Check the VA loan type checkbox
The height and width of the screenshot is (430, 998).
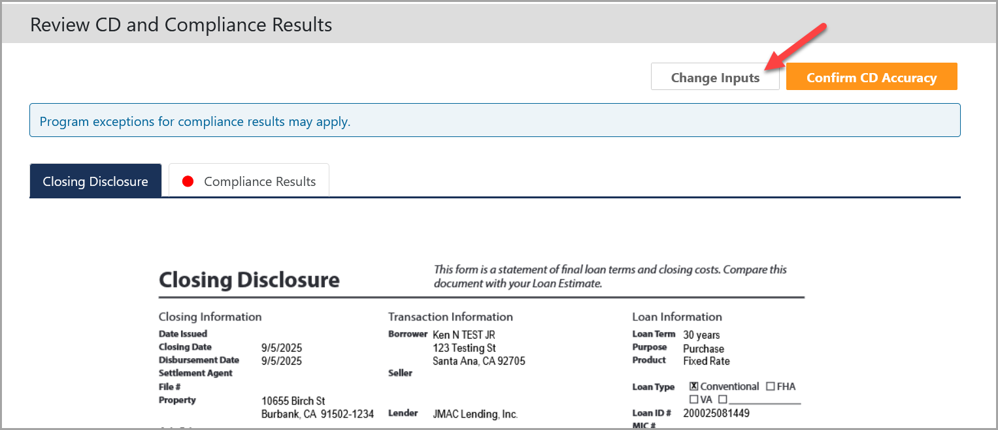[x=694, y=399]
